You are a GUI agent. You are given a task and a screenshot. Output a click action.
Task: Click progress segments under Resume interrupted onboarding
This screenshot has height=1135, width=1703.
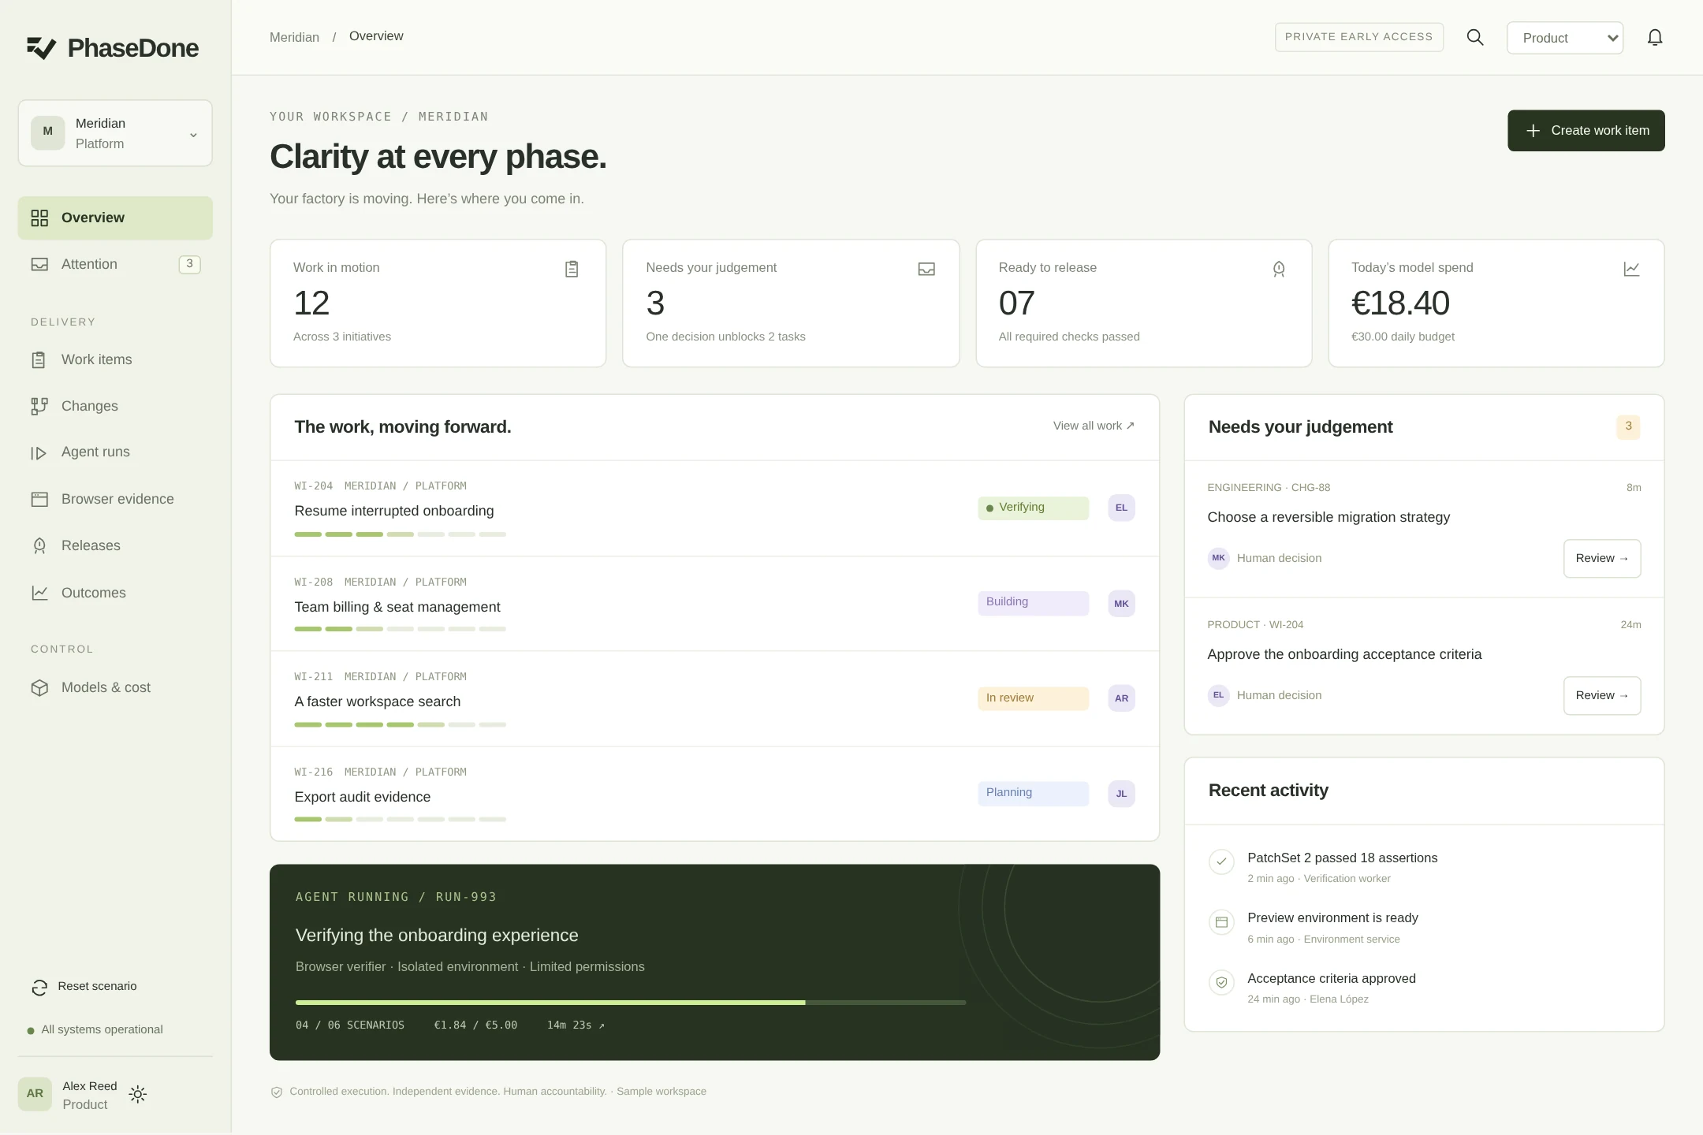(x=400, y=534)
